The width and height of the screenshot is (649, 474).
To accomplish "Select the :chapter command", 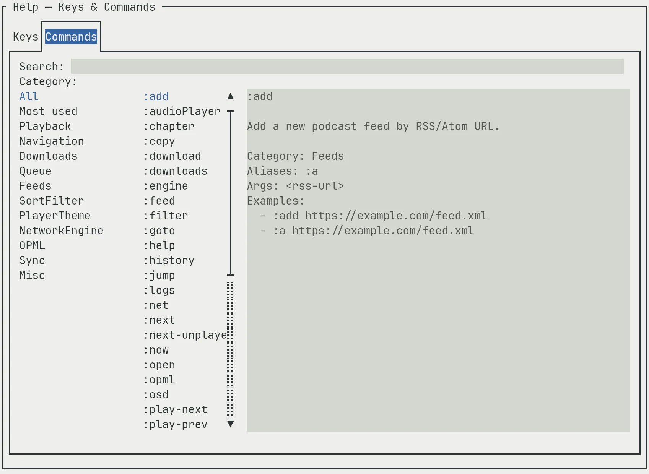I will pyautogui.click(x=169, y=126).
